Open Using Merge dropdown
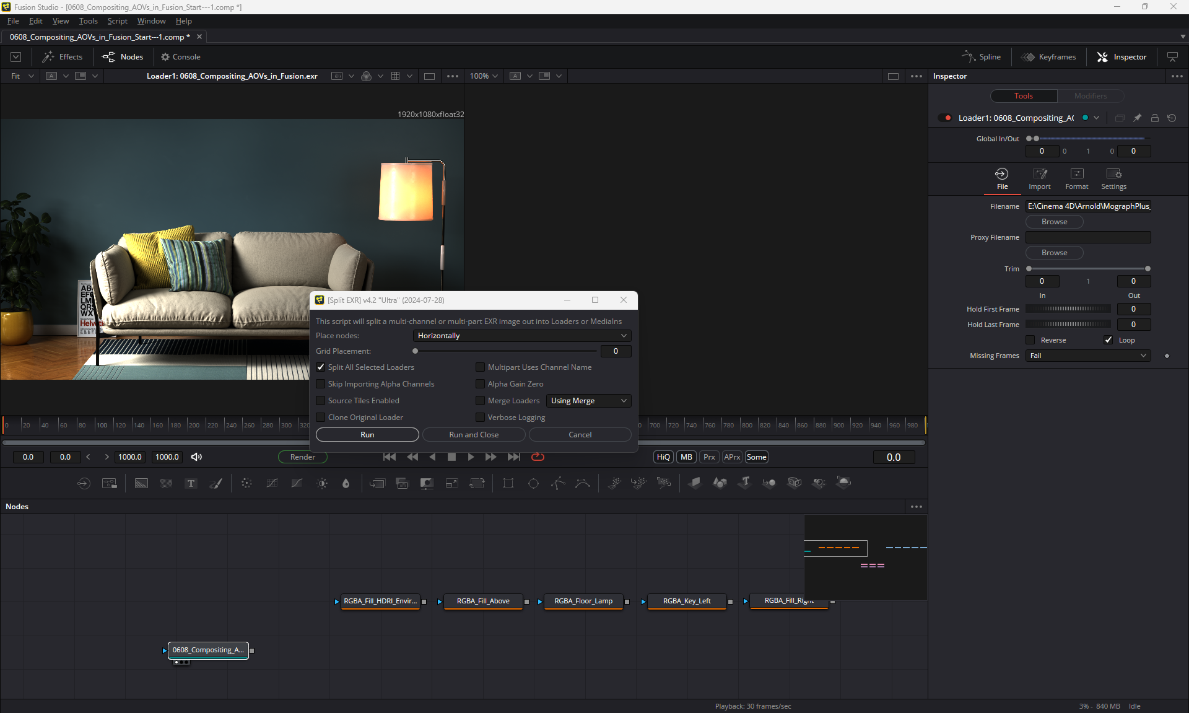Viewport: 1189px width, 713px height. 588,401
